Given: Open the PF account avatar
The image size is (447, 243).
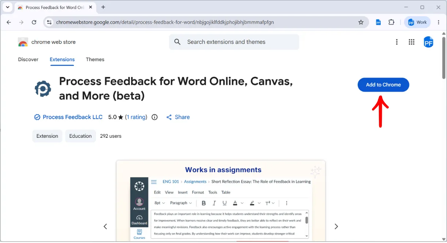Looking at the screenshot, I should coord(428,42).
